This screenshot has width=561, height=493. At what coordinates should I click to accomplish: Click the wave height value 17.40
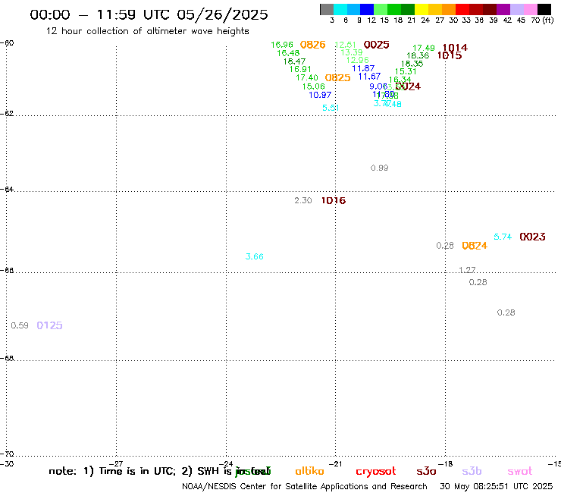[x=307, y=77]
